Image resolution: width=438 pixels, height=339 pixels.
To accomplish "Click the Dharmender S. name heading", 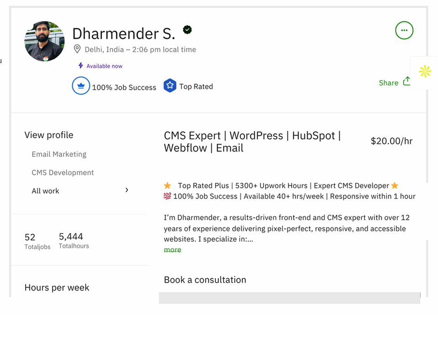I will coord(123,33).
